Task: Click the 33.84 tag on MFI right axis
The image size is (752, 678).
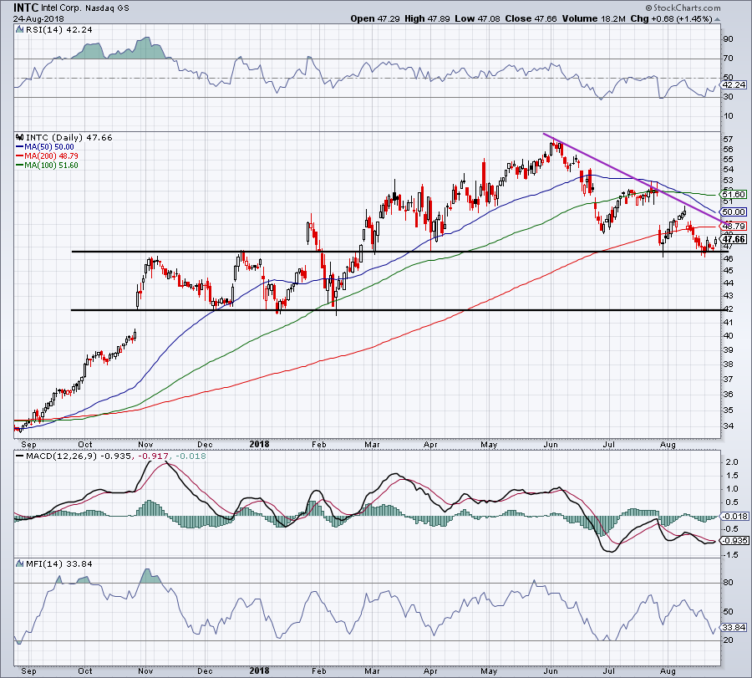Action: coord(734,627)
